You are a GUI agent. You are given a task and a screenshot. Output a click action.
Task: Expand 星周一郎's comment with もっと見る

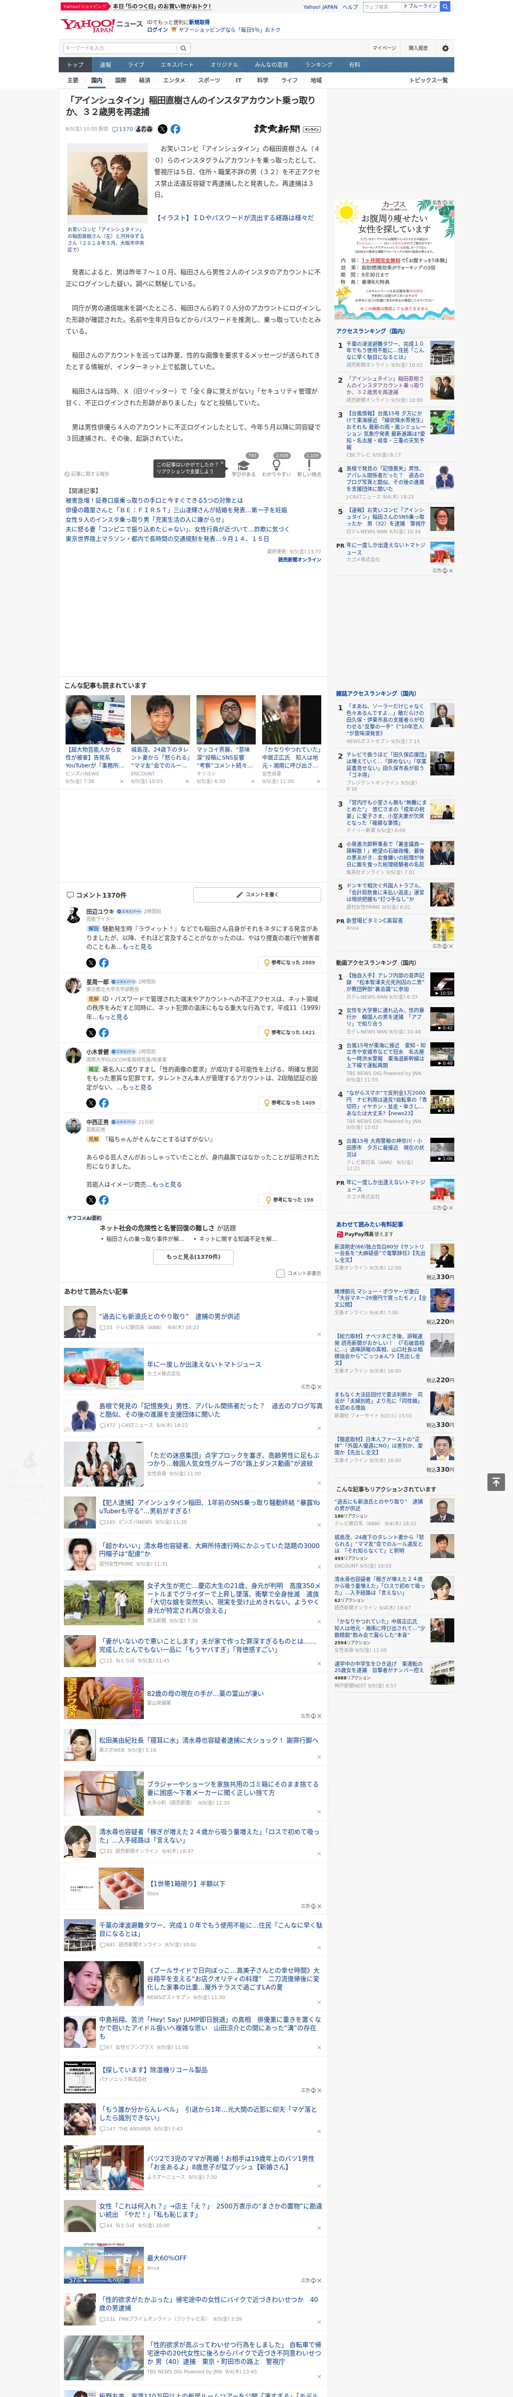[x=113, y=1017]
